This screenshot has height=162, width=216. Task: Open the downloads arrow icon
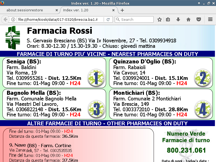(178, 19)
